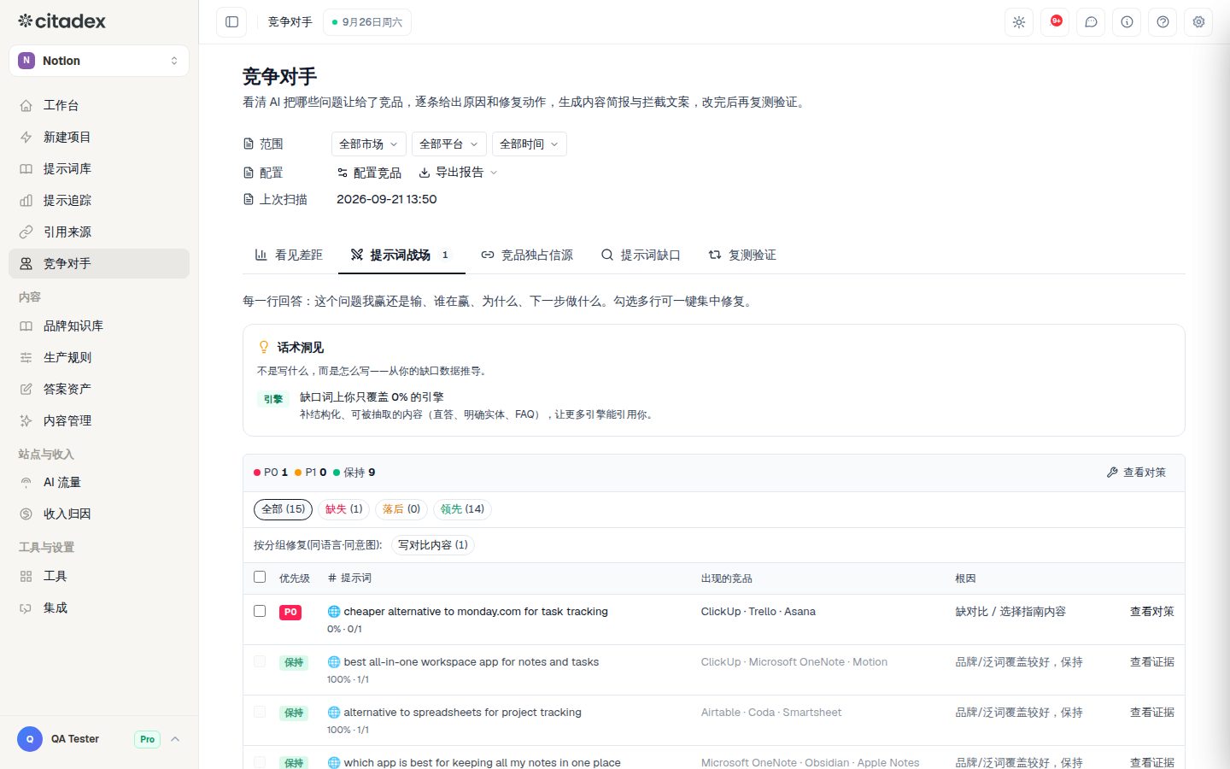Open 全部平台 dropdown
Screen dimensions: 1230x769
(448, 144)
